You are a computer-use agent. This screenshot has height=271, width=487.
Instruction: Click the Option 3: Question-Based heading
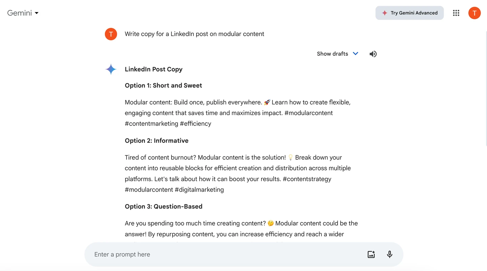coord(163,206)
